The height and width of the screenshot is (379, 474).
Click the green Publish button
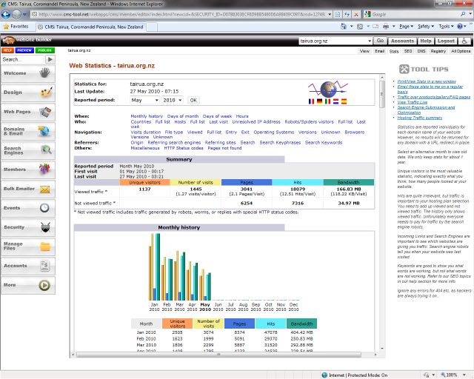pyautogui.click(x=45, y=50)
